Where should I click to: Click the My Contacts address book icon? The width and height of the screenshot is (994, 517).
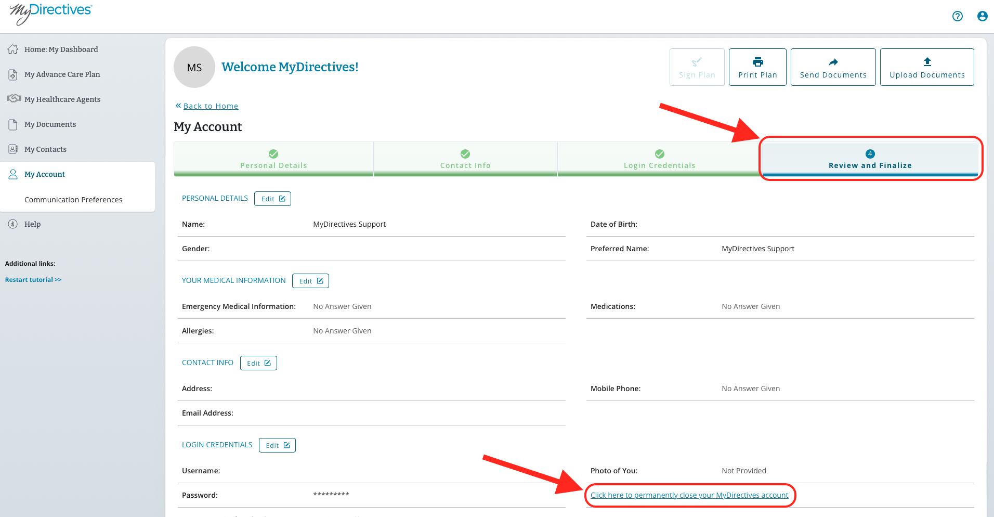pos(13,149)
